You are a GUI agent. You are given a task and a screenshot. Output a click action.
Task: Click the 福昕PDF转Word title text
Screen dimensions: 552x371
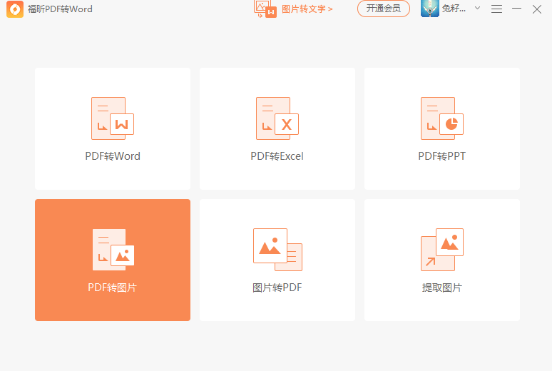point(60,9)
